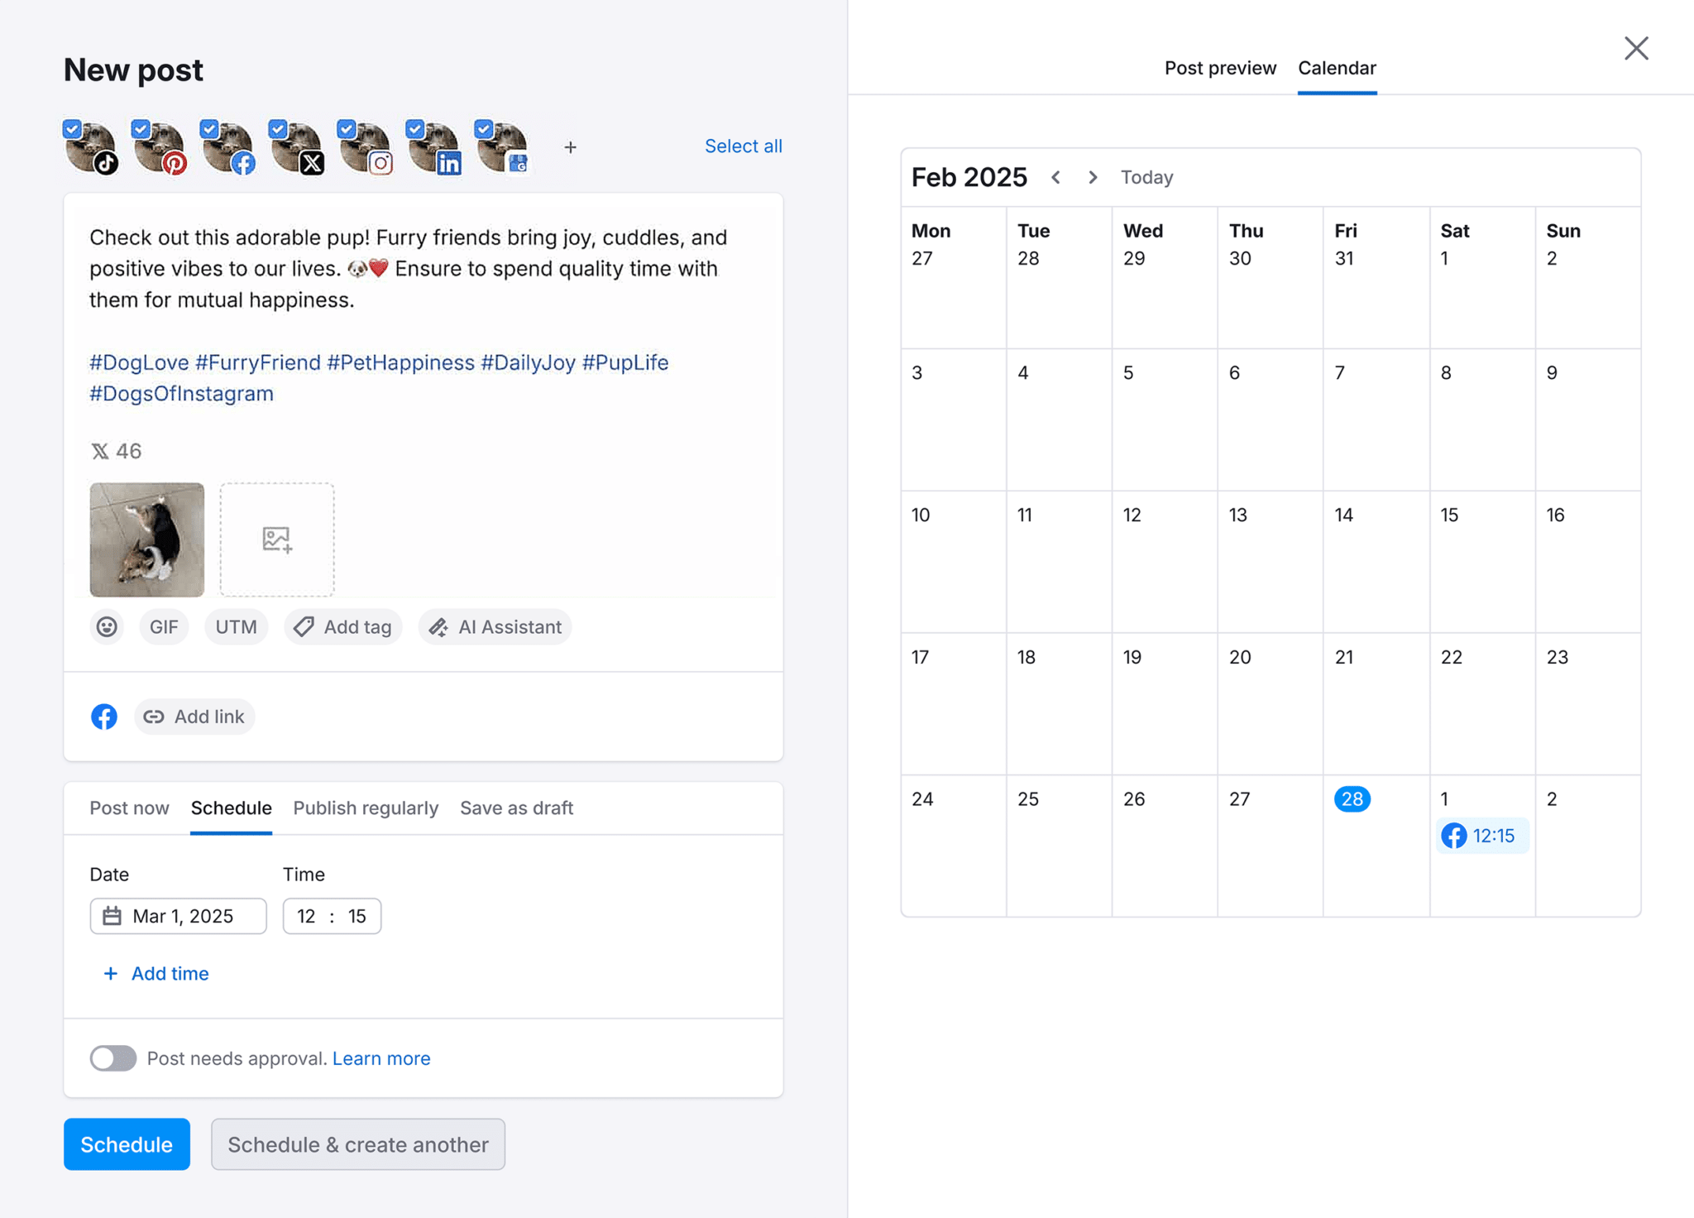The height and width of the screenshot is (1218, 1694).
Task: Switch to Post now tab
Action: [129, 808]
